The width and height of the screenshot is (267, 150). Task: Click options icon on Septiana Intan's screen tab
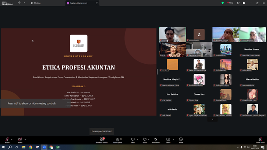tap(97, 3)
